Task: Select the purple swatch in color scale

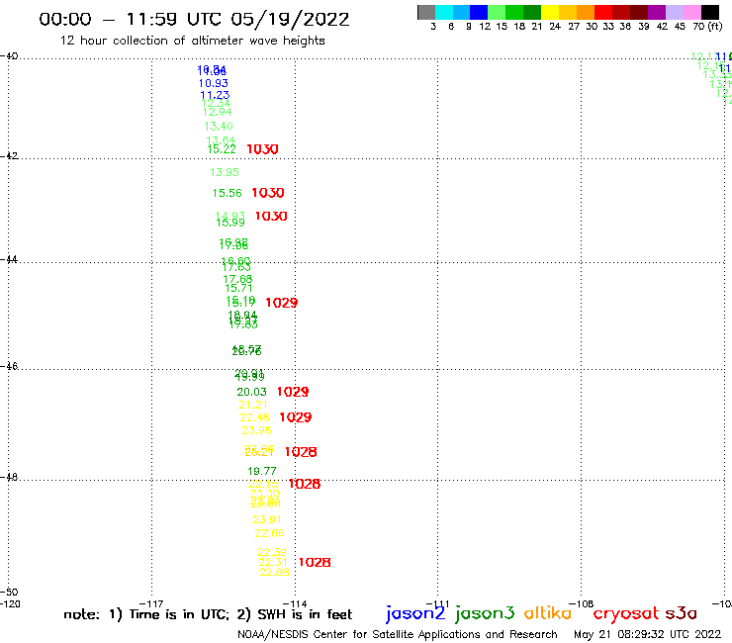Action: pos(657,12)
